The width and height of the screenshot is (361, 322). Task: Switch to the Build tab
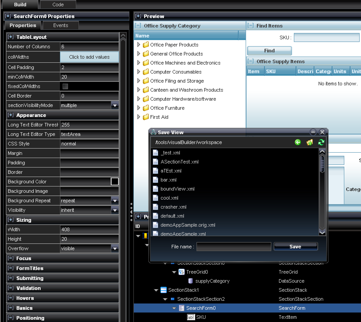tap(20, 5)
